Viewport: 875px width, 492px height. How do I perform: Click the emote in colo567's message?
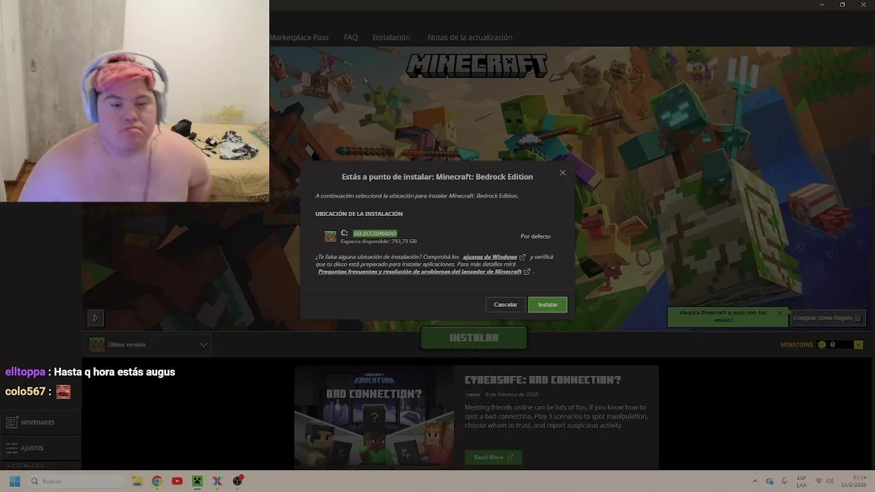tap(63, 392)
